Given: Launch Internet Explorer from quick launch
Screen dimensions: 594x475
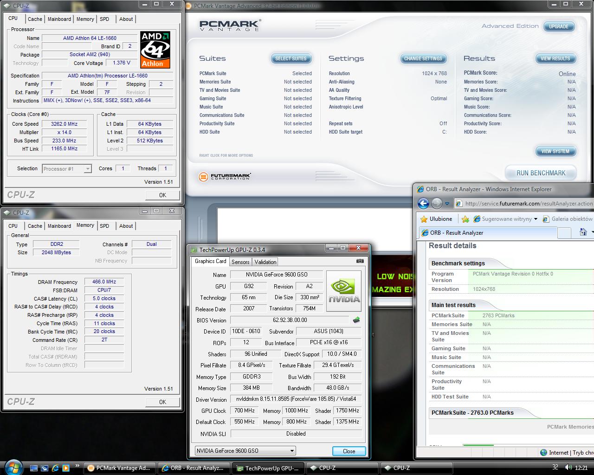Looking at the screenshot, I should [x=55, y=468].
